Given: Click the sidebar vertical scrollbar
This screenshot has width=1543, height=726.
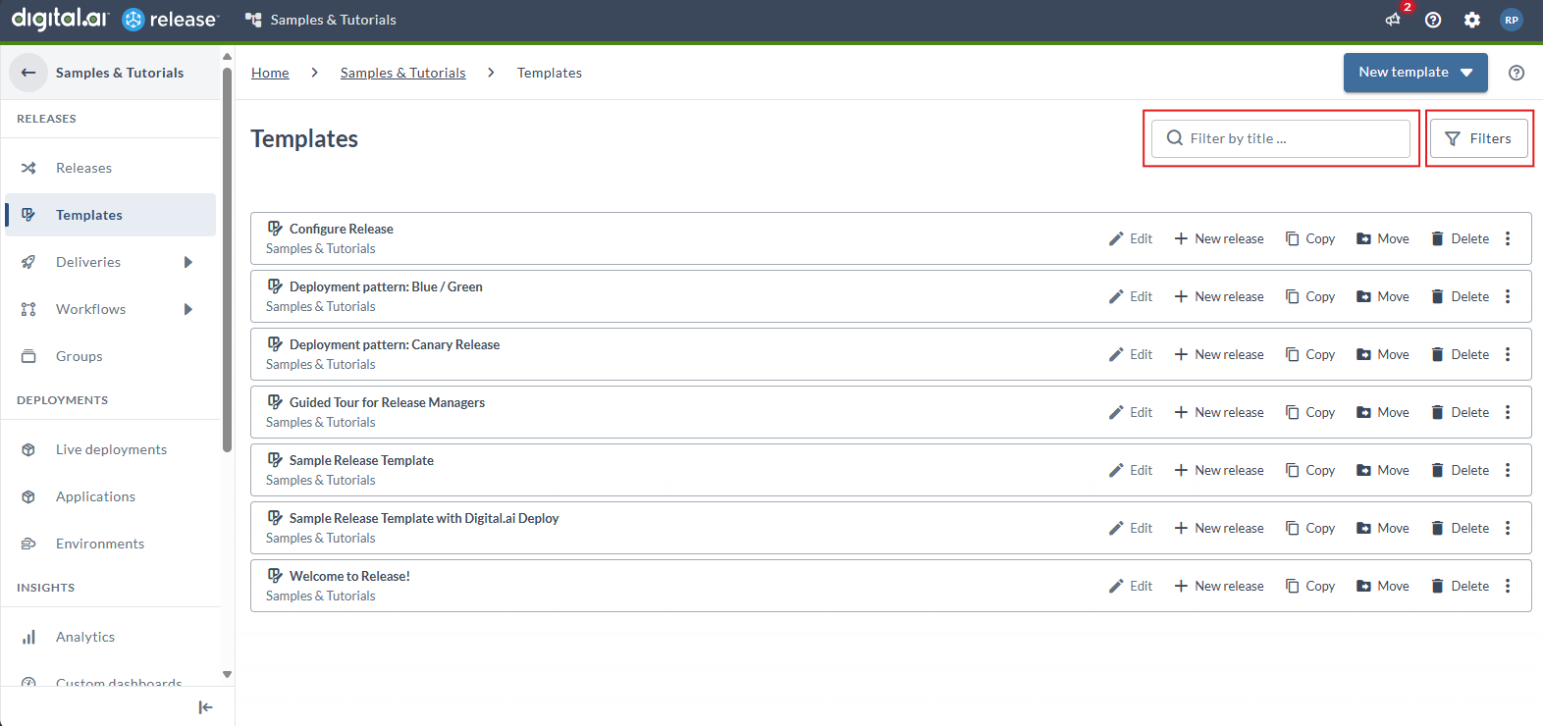Looking at the screenshot, I should click(x=227, y=260).
